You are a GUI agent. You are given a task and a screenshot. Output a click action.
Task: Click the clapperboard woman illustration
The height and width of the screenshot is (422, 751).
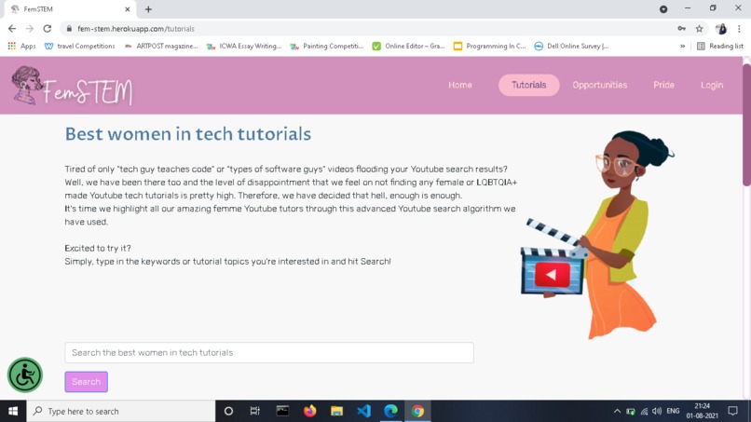click(x=598, y=235)
